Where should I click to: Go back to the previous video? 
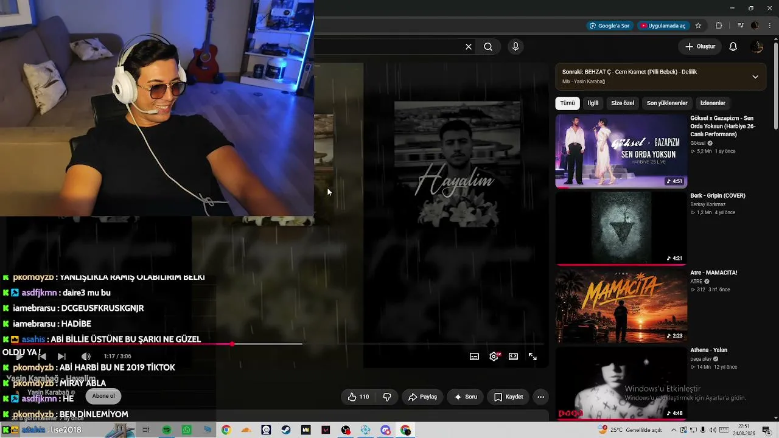(x=42, y=356)
